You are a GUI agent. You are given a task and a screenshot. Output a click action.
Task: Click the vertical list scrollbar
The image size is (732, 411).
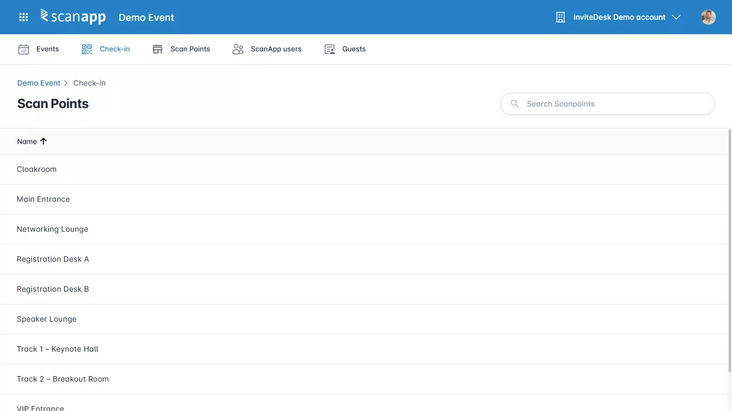click(730, 250)
